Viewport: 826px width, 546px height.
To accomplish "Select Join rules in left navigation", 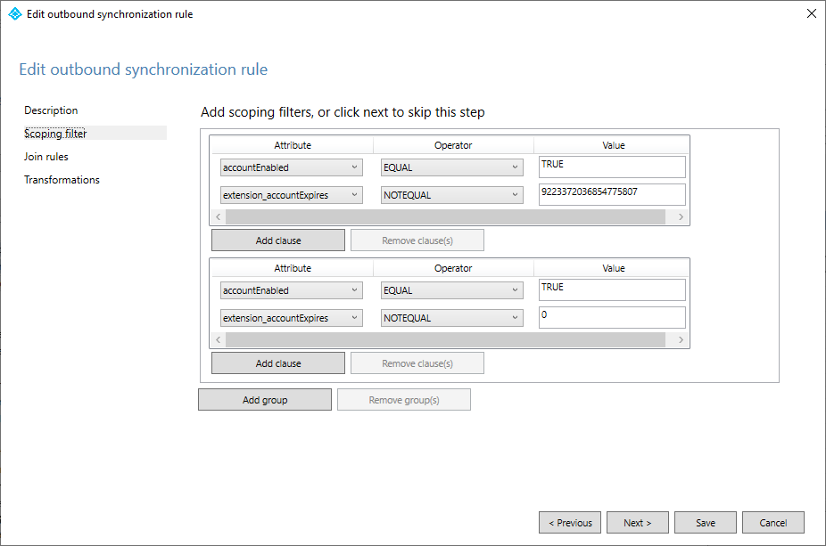I will (x=46, y=157).
